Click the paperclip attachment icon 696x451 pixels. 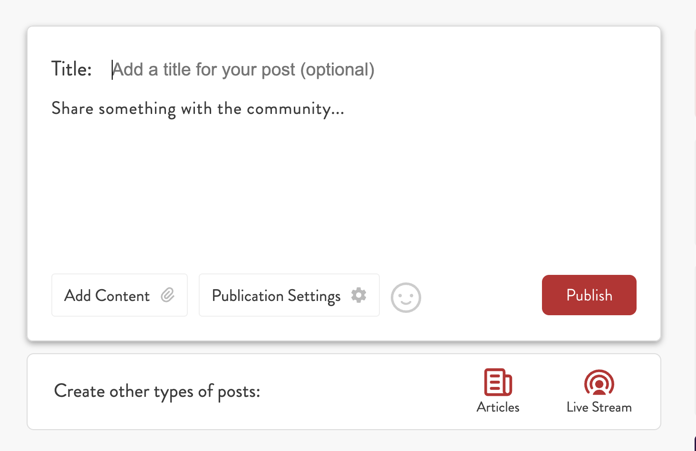[167, 295]
